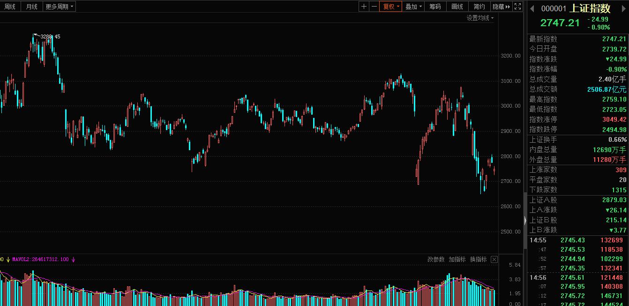This screenshot has width=629, height=306.
Task: Click the 上证A股 value 2879.03
Action: (614, 200)
